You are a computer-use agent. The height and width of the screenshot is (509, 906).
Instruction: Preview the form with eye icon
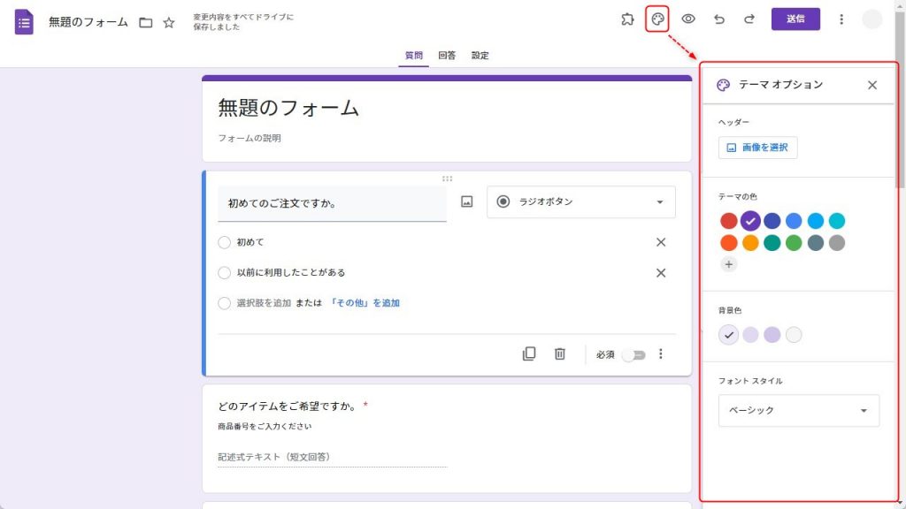pos(688,19)
